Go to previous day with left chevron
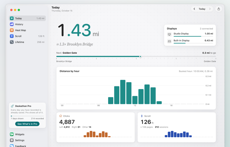This screenshot has height=147, width=230. pyautogui.click(x=194, y=9)
